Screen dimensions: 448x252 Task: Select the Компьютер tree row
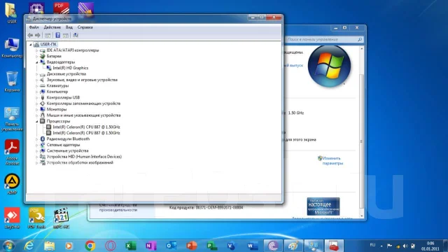(57, 92)
